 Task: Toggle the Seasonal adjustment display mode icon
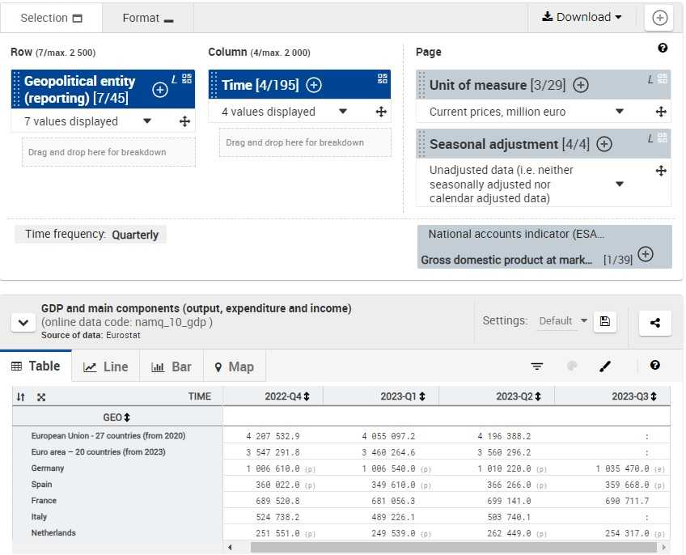(x=663, y=138)
